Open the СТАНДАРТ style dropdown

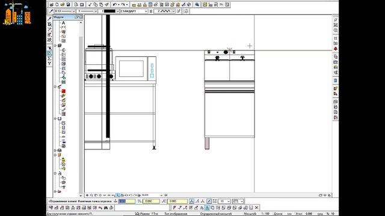pyautogui.click(x=146, y=11)
